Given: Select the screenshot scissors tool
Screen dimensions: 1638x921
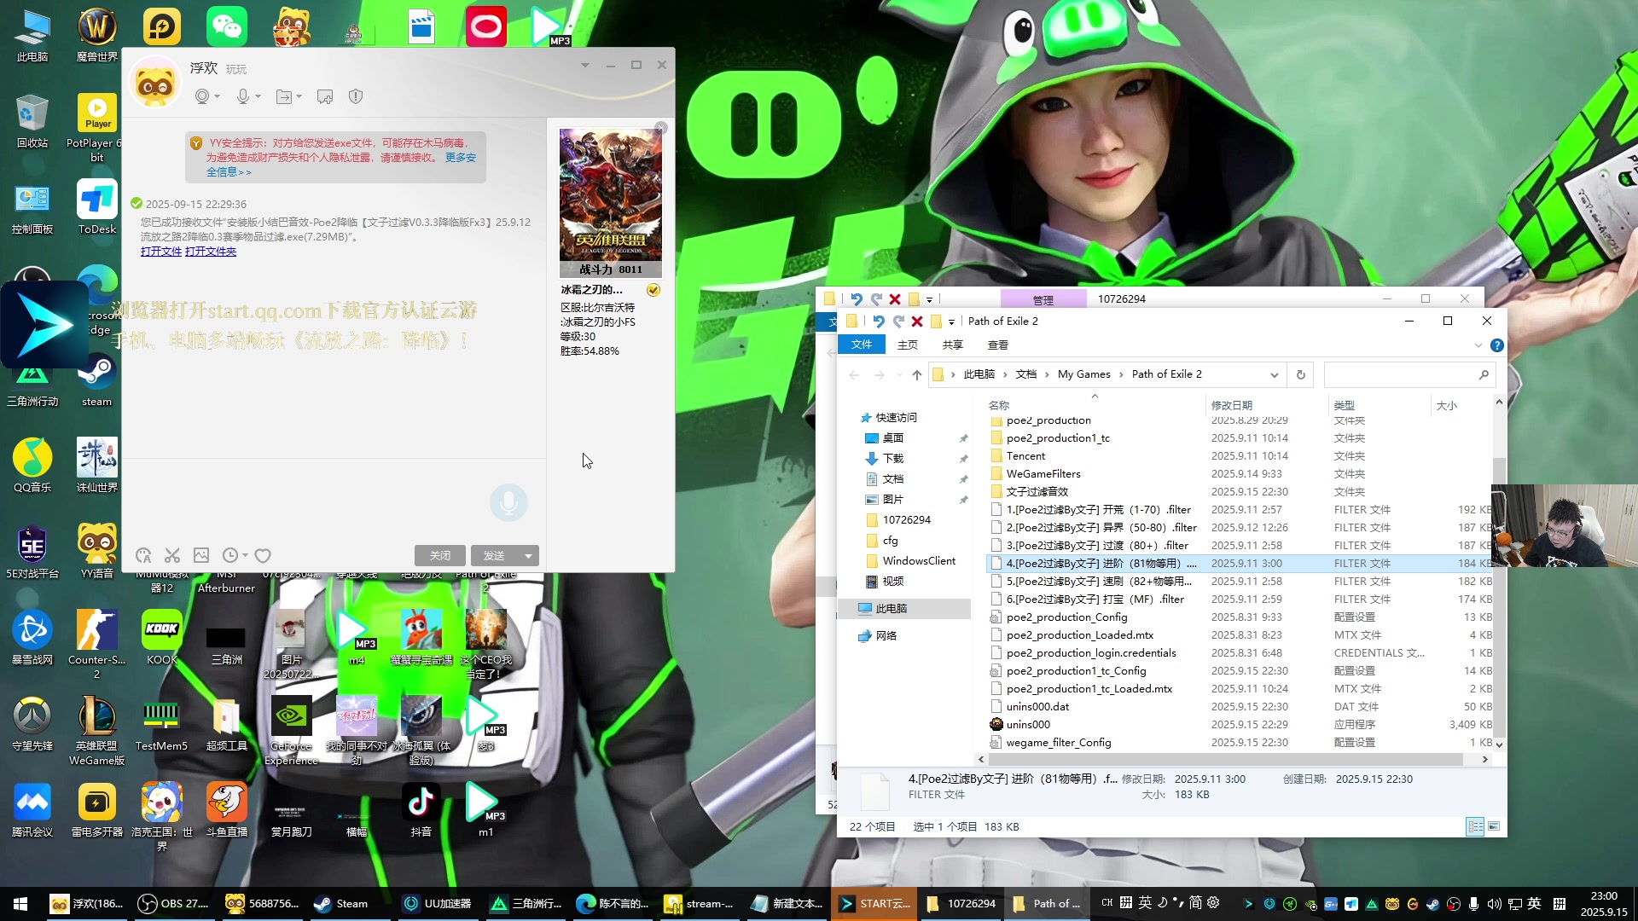Looking at the screenshot, I should [172, 556].
